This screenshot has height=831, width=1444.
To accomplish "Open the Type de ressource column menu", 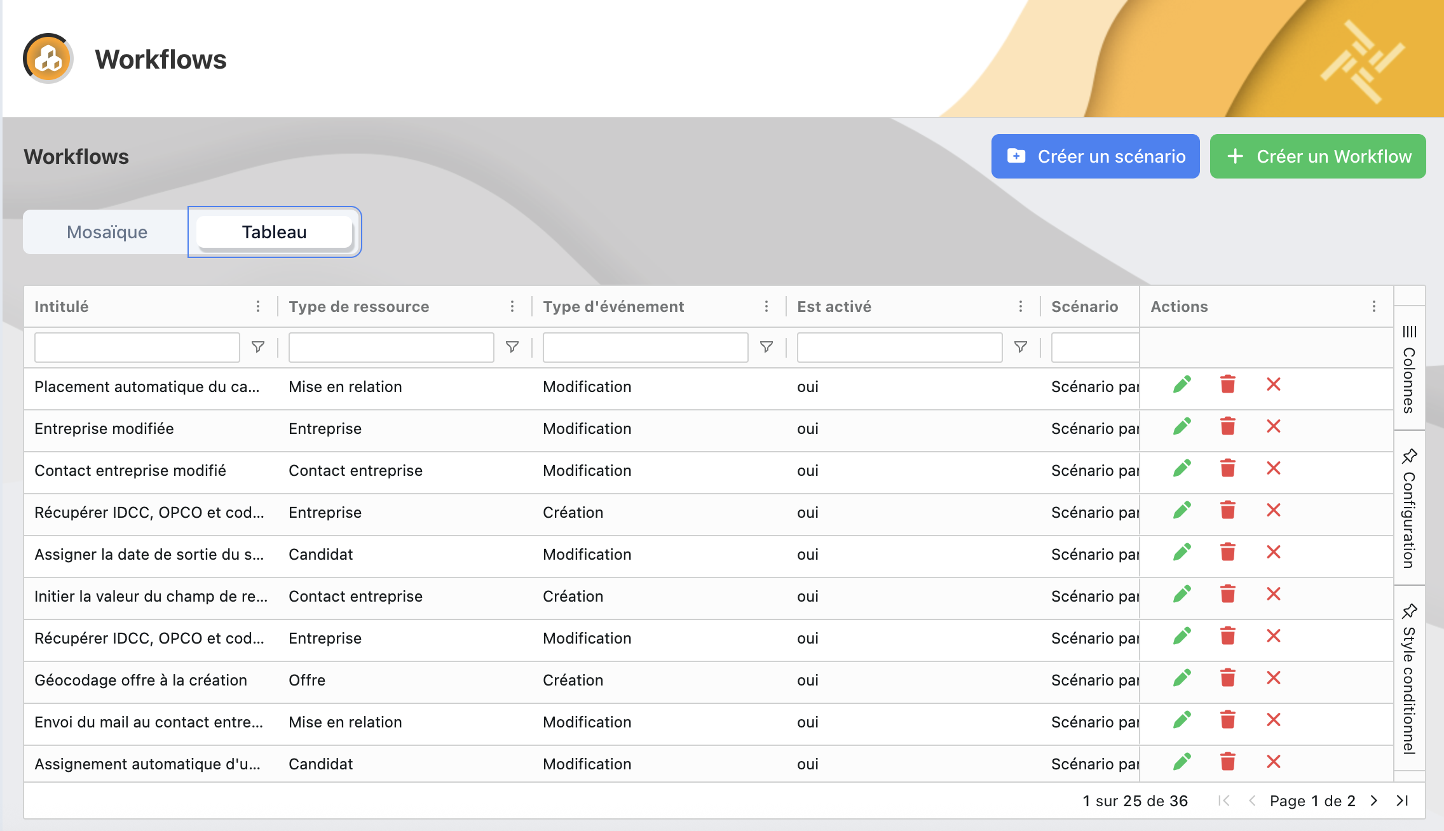I will click(512, 307).
